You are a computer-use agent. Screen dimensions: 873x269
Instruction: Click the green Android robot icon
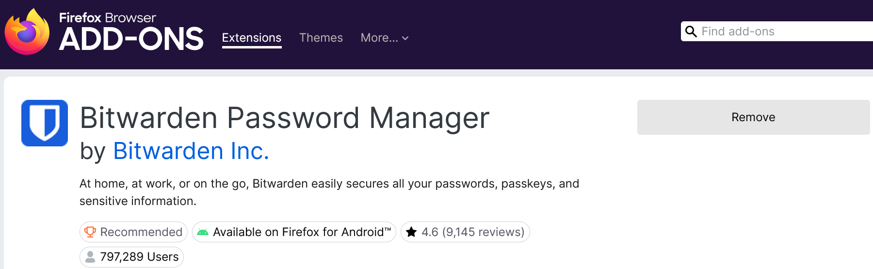pyautogui.click(x=203, y=232)
